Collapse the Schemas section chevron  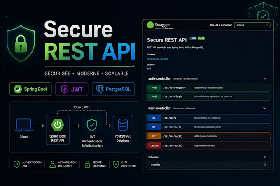point(265,157)
